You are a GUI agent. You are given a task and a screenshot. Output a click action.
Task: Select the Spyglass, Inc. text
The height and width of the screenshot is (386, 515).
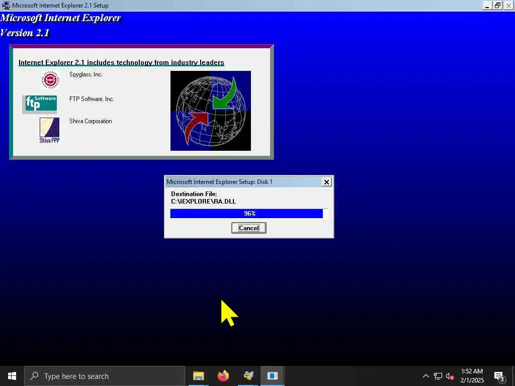click(86, 74)
